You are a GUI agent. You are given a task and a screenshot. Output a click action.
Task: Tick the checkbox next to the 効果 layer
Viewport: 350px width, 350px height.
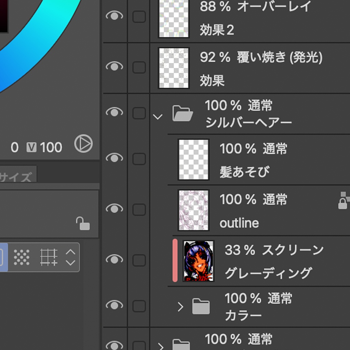139,67
